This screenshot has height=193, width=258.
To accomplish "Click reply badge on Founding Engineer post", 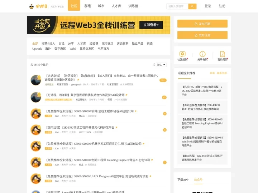I will [x=165, y=163].
